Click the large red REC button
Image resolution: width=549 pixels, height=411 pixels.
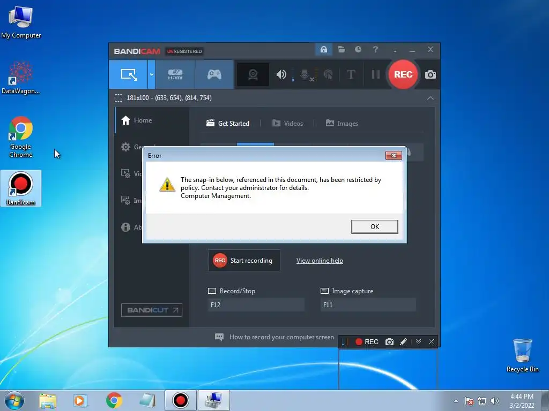click(403, 74)
